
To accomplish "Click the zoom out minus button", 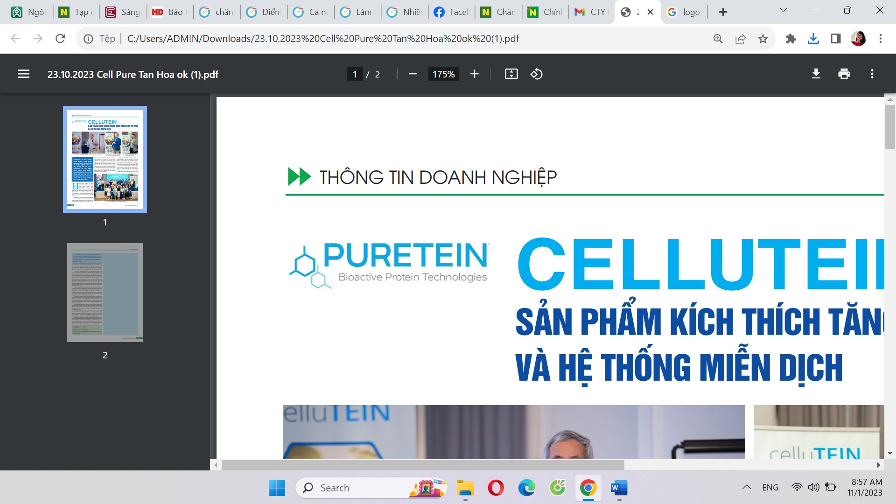I will [413, 74].
